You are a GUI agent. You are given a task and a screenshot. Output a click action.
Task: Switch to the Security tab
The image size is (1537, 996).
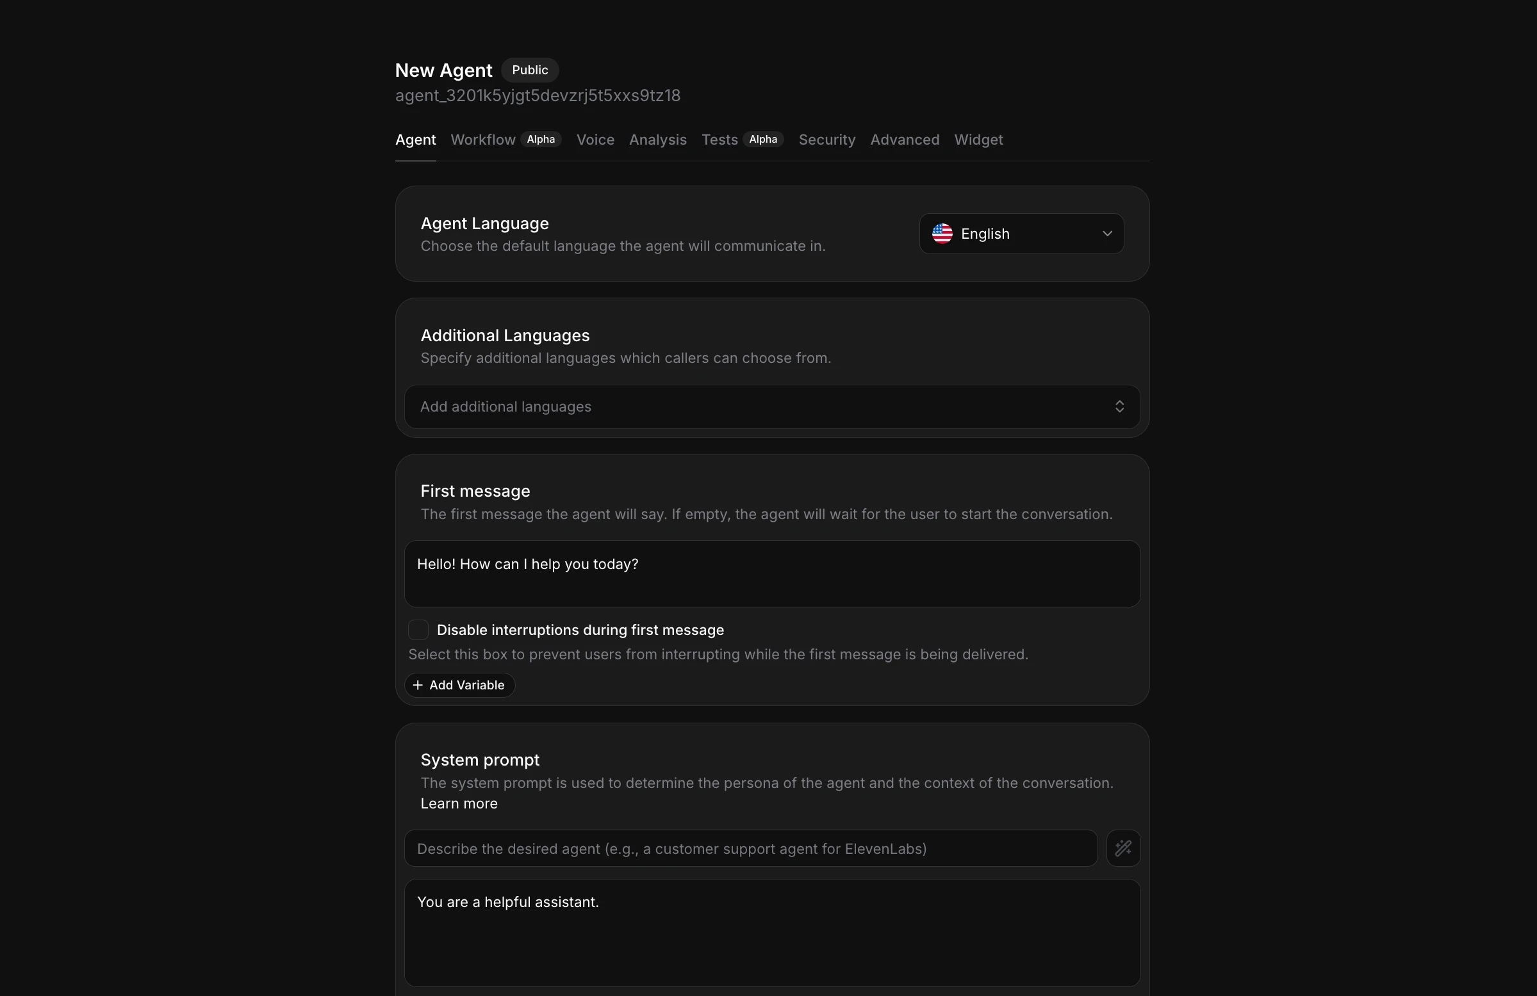pos(826,140)
